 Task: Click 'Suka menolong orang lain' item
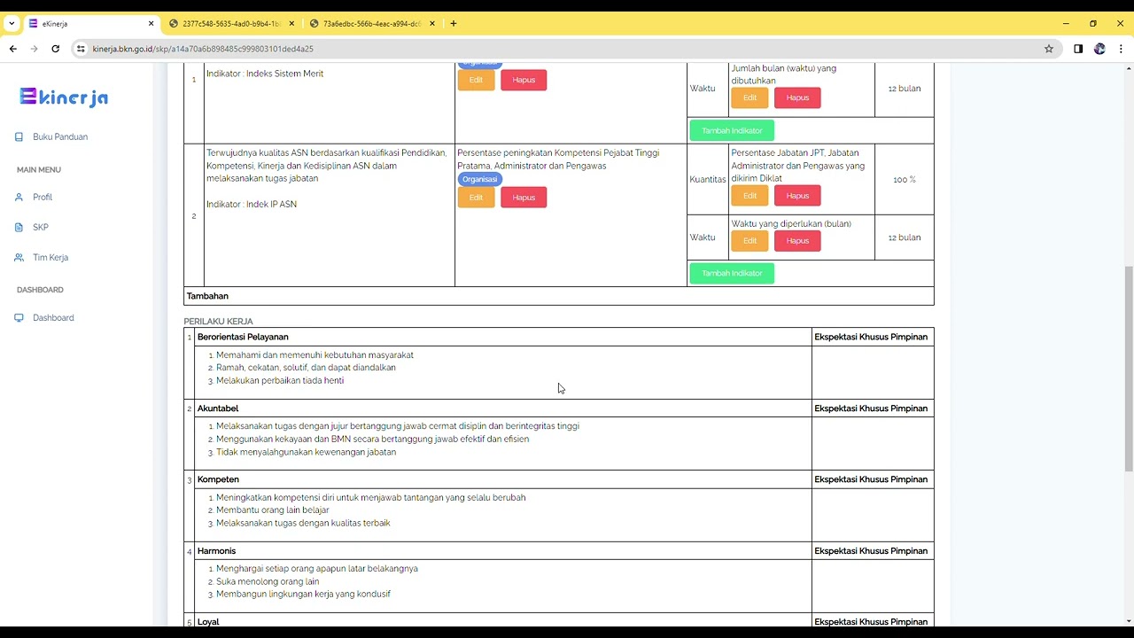click(x=268, y=582)
